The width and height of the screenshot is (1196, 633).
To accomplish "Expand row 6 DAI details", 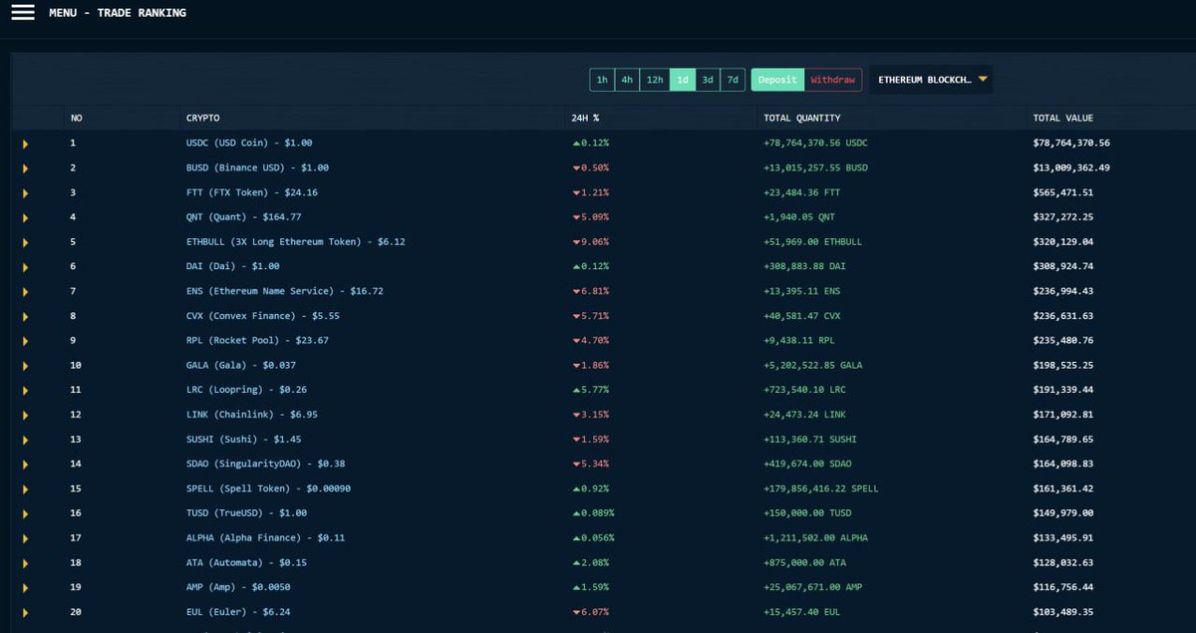I will 25,267.
